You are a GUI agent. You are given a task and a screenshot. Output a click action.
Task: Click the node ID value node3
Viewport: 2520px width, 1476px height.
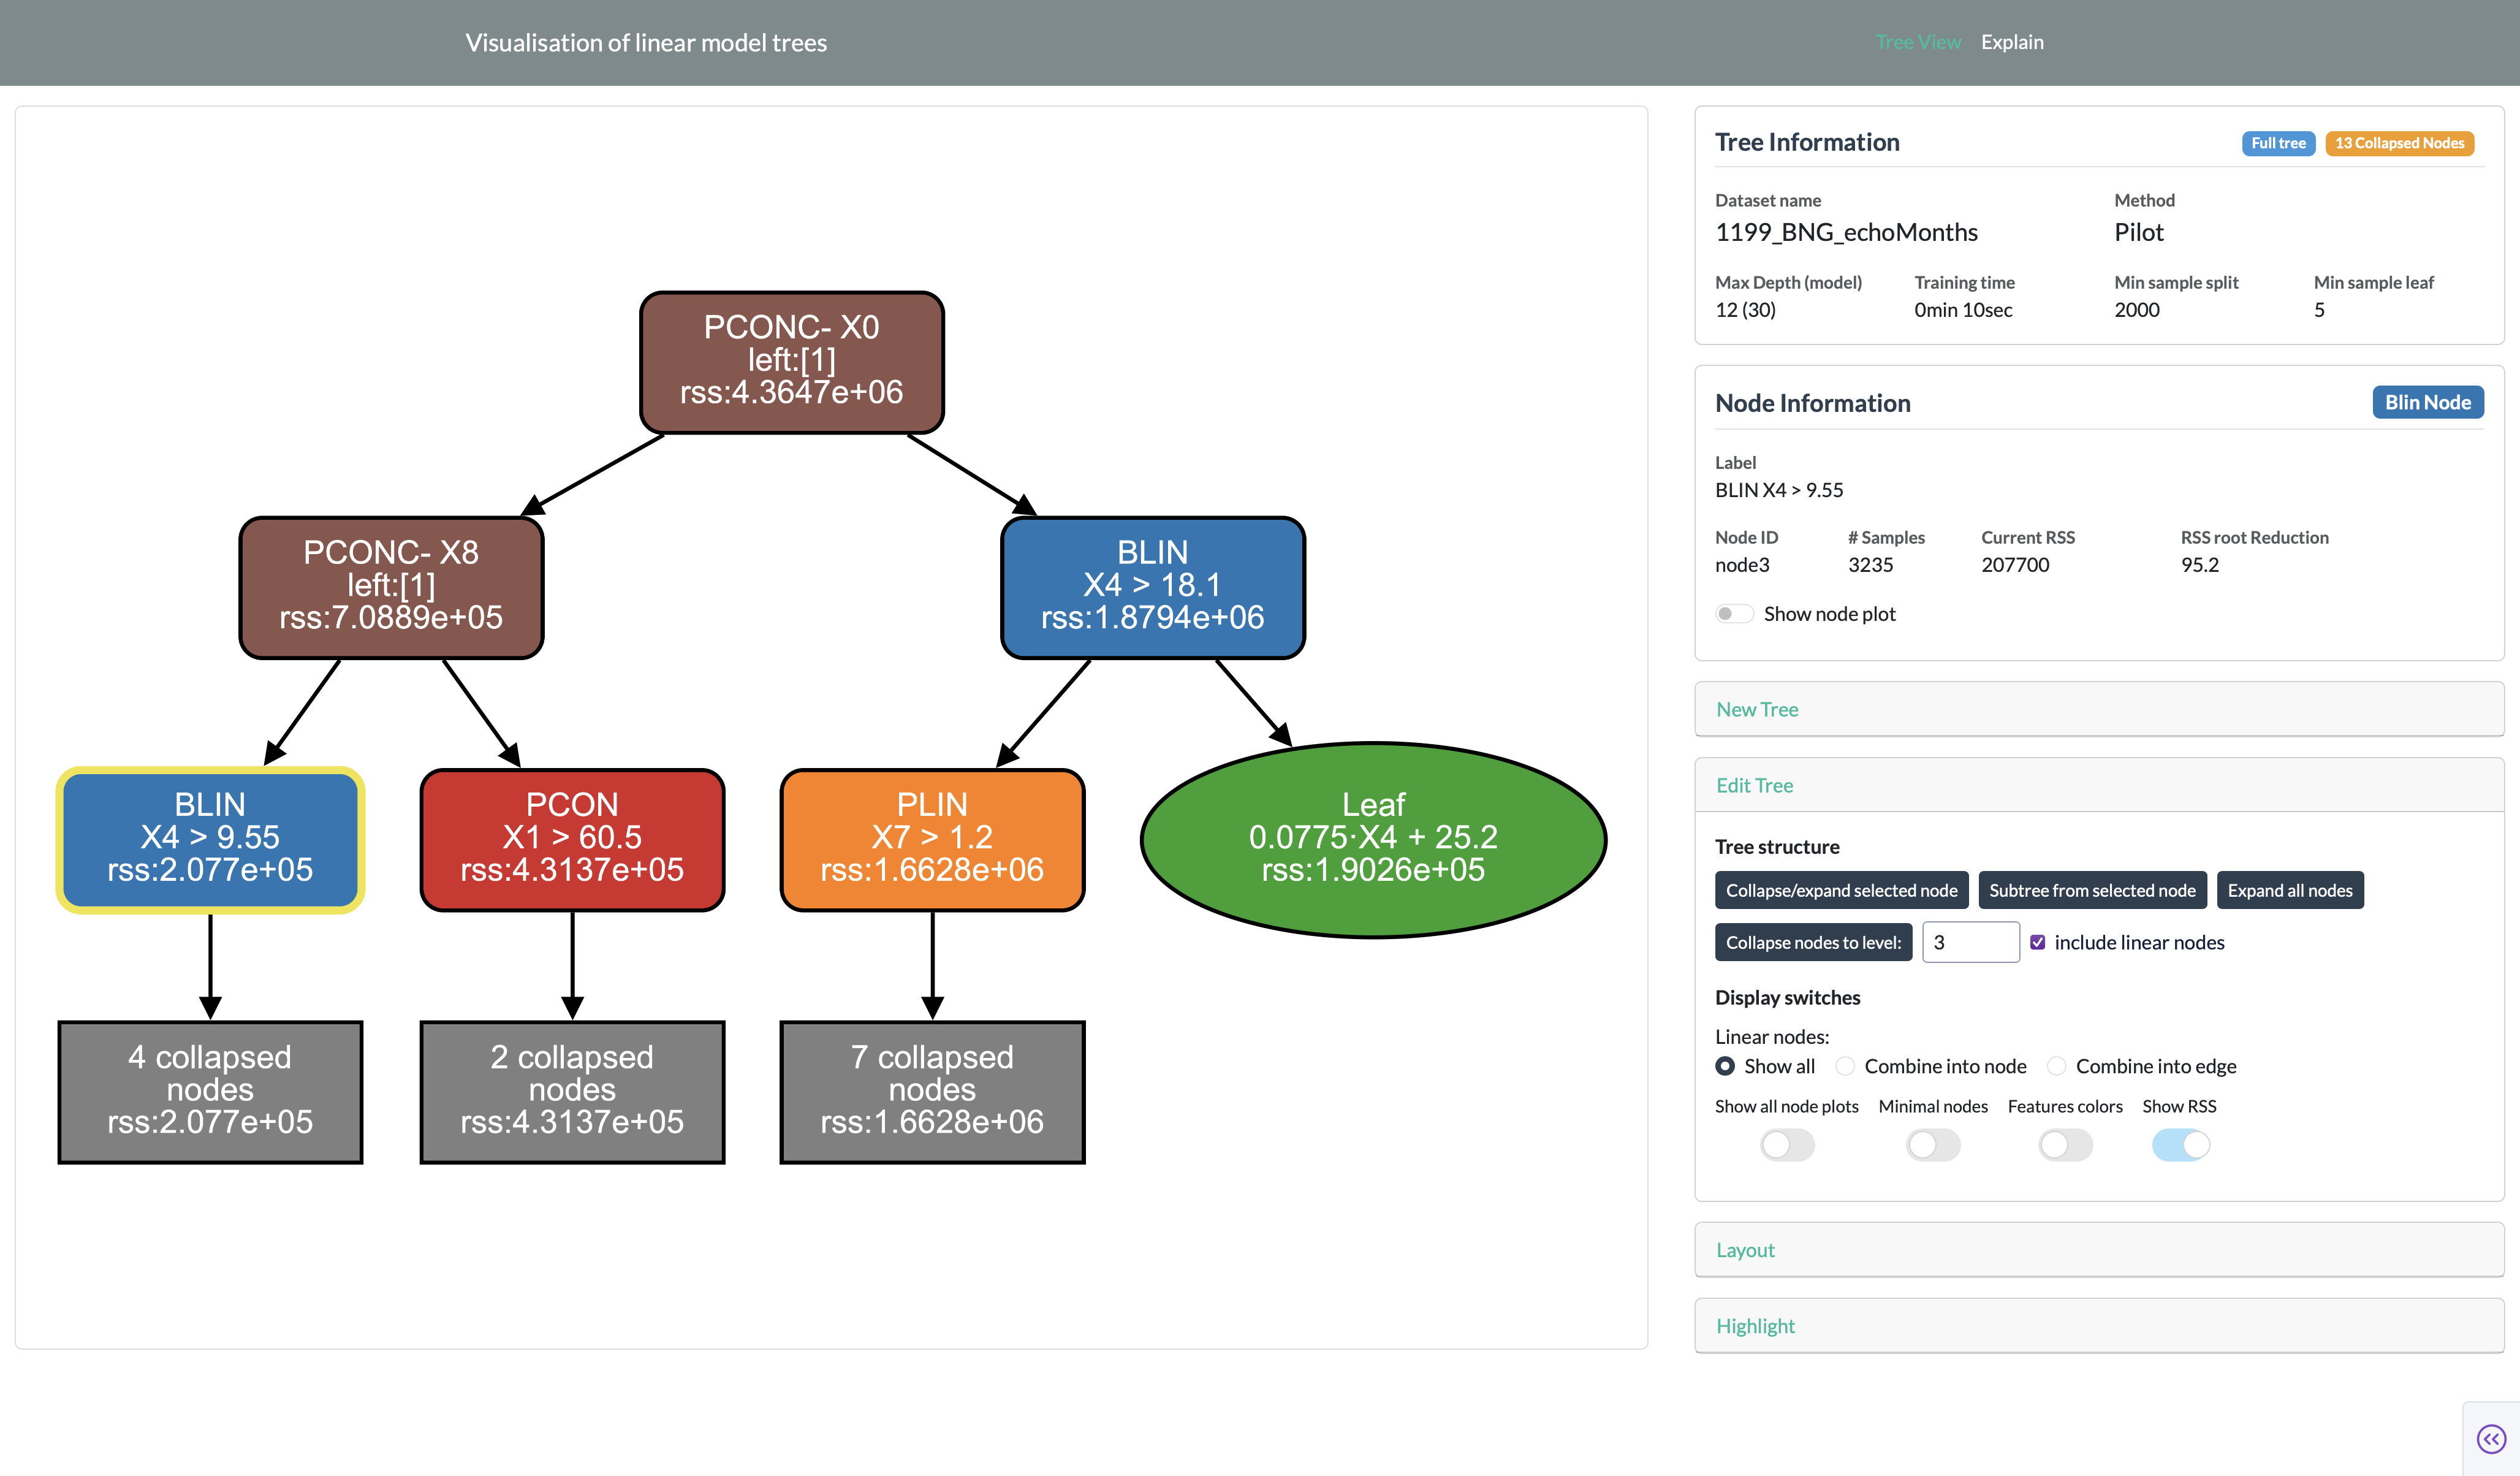[x=1742, y=565]
